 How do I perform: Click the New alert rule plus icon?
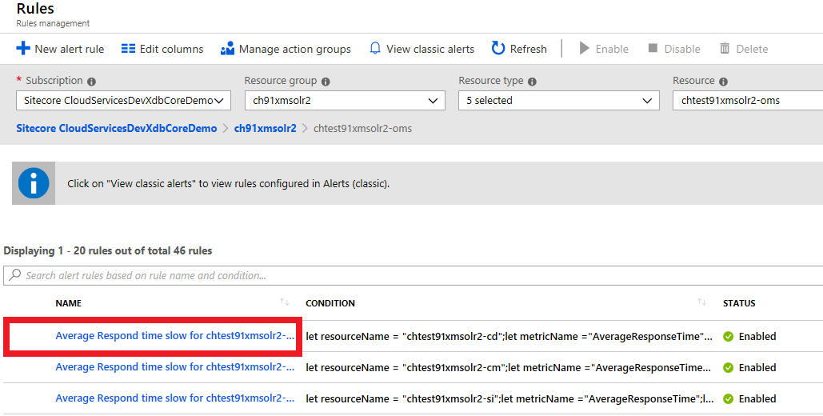[x=23, y=49]
